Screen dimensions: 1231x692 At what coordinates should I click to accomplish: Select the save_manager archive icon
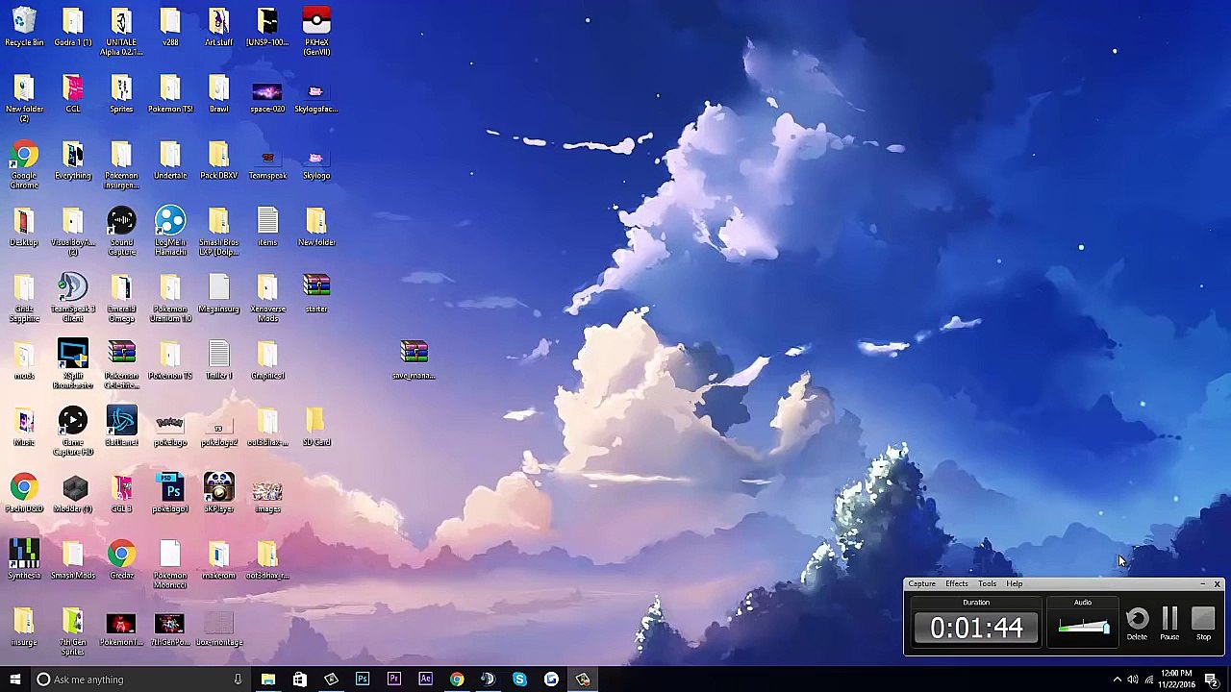pyautogui.click(x=414, y=359)
